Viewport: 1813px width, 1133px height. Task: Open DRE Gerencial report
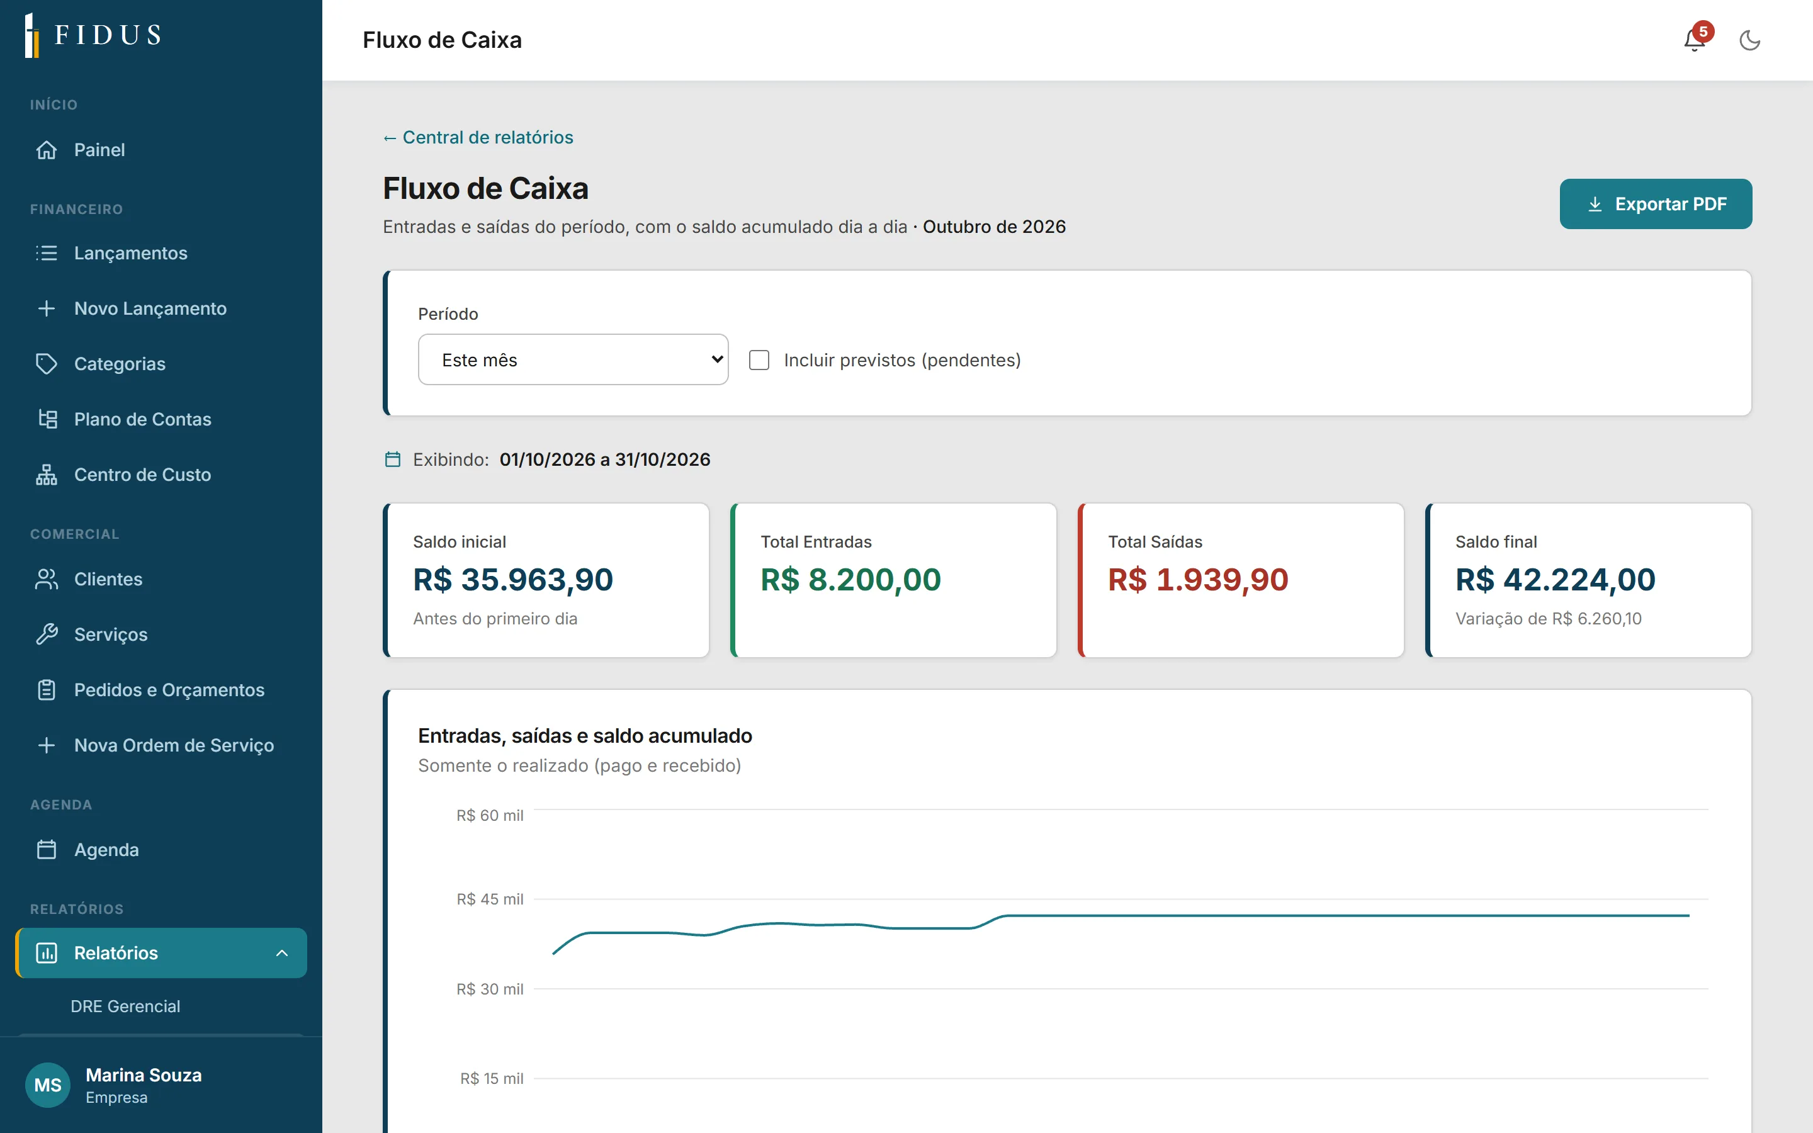click(125, 1006)
